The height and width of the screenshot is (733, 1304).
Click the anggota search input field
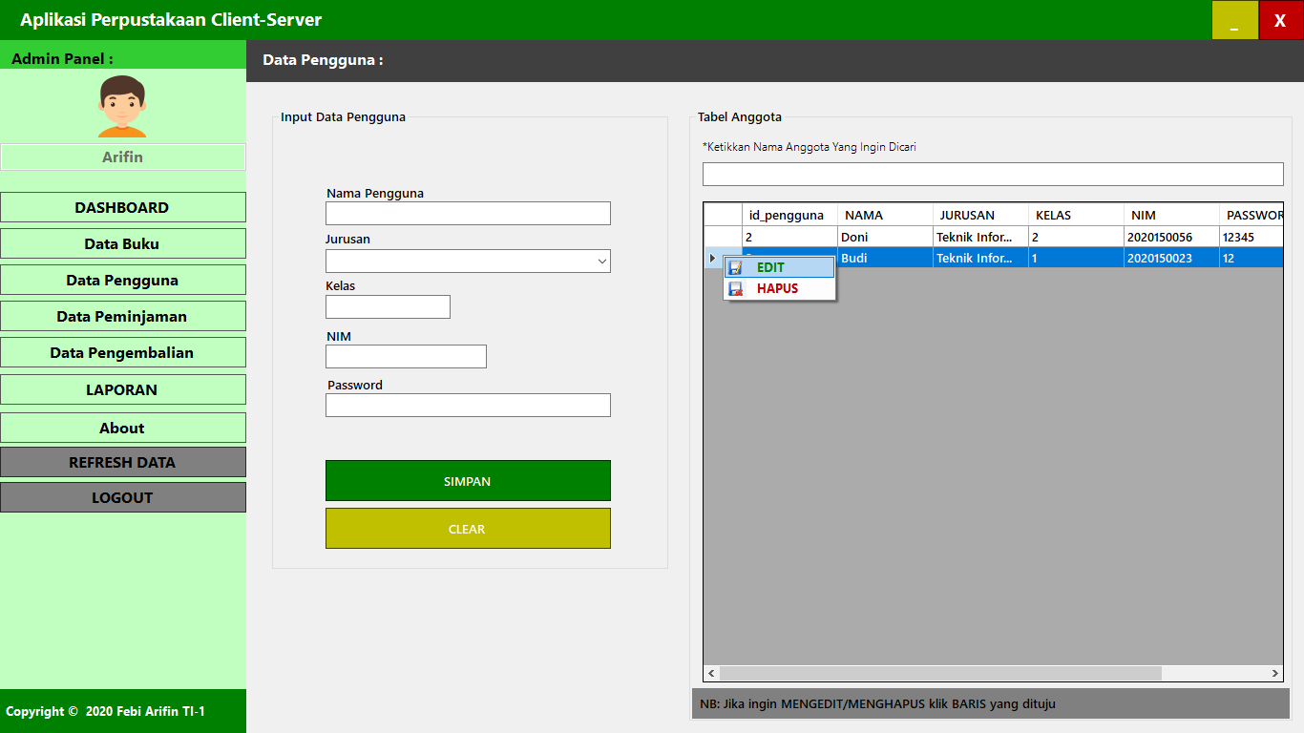coord(993,174)
